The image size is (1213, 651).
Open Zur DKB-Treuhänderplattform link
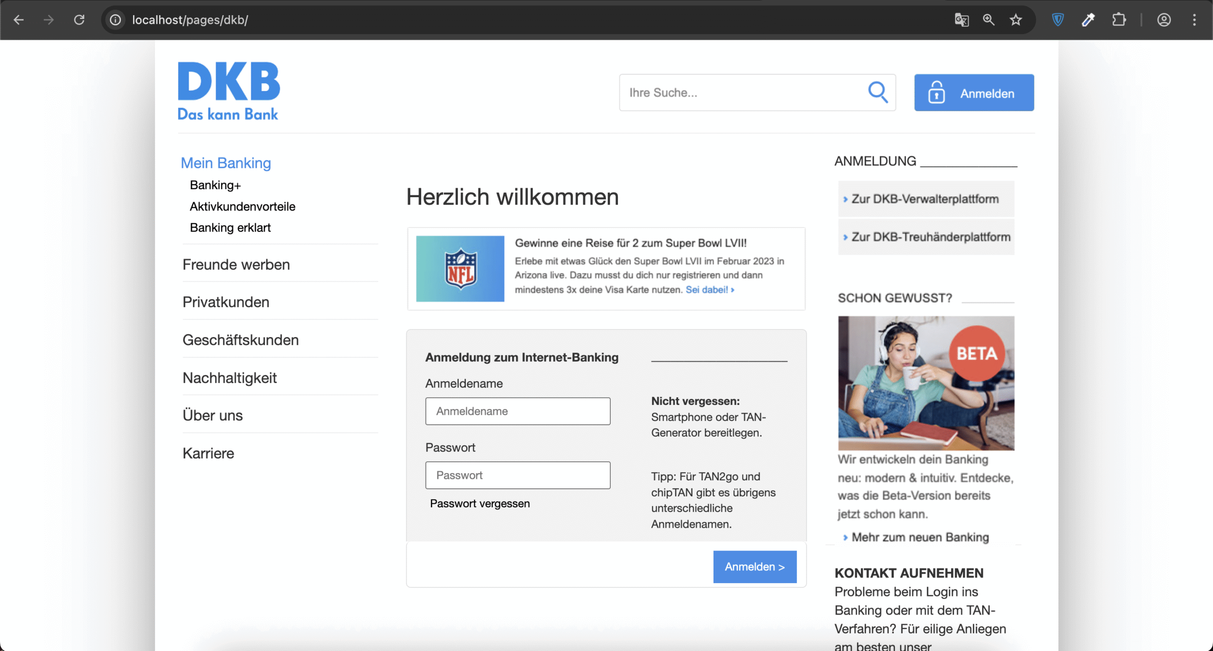point(926,237)
